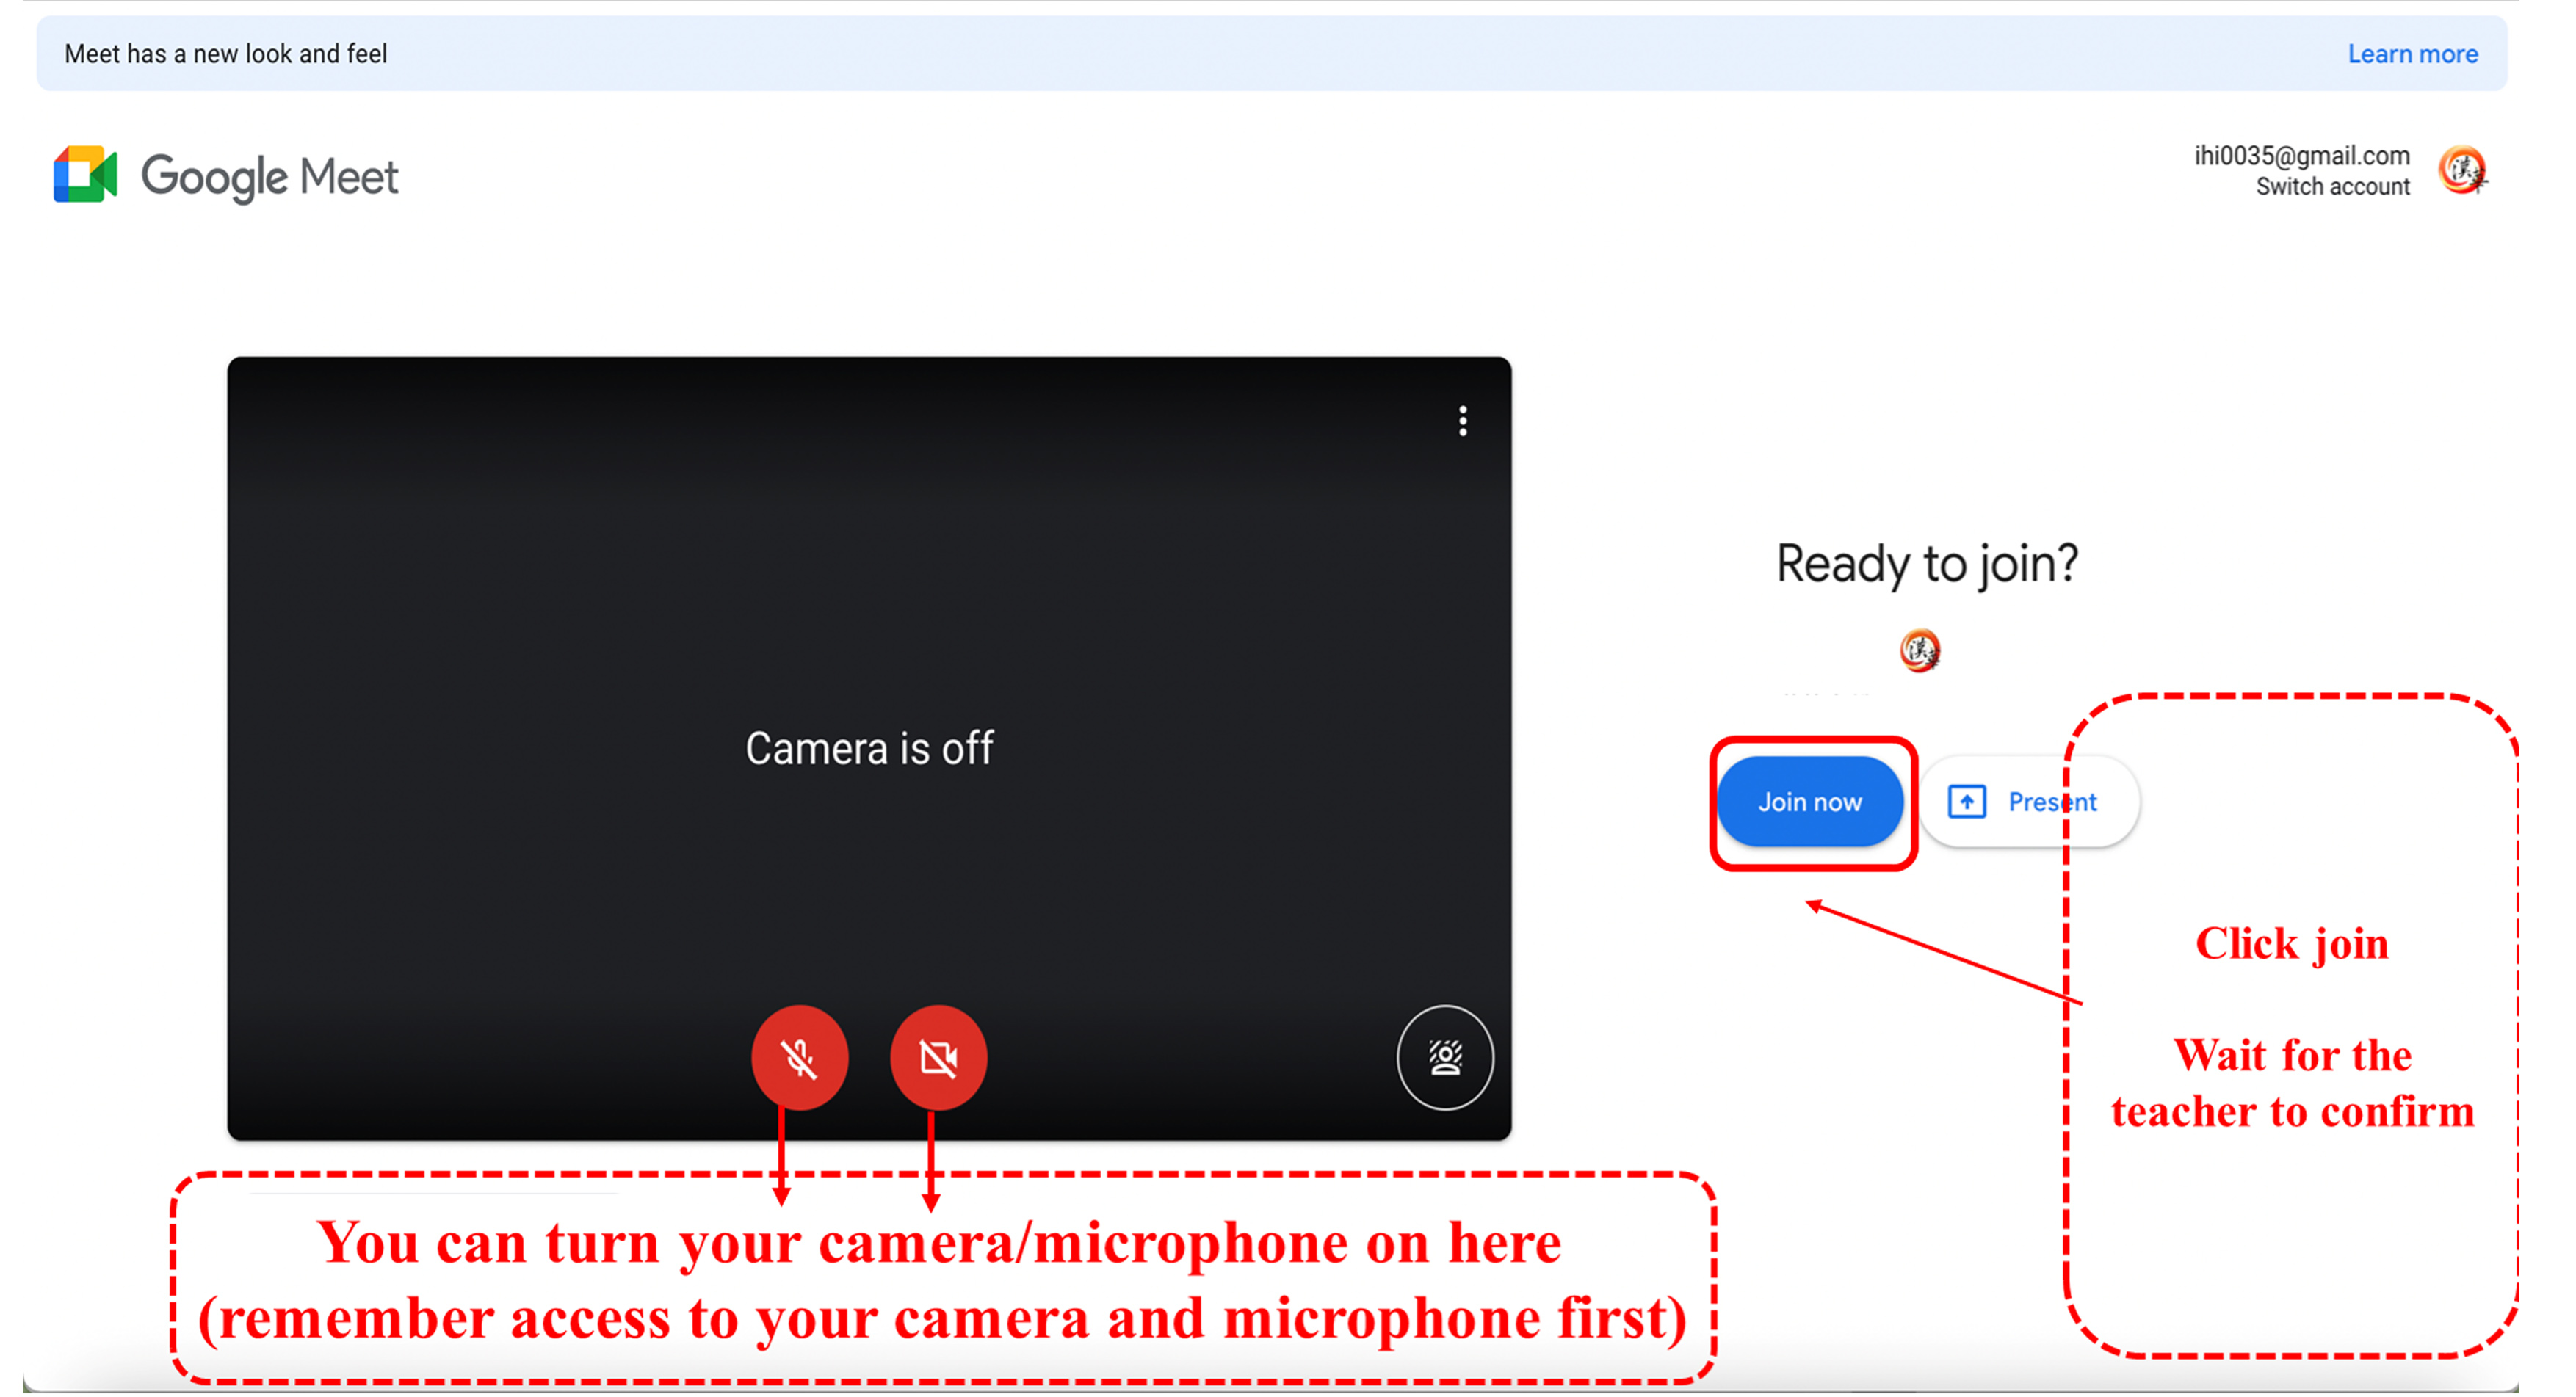Viewport: 2576px width, 1397px height.
Task: Click the account avatar at top right
Action: coord(2462,170)
